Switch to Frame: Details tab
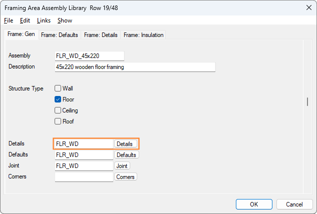317x214 pixels. [x=101, y=35]
